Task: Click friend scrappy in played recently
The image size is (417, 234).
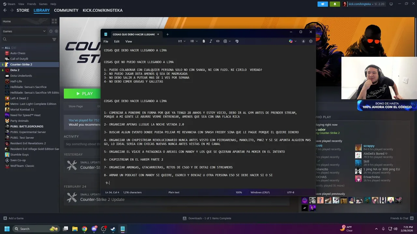Action: tap(369, 146)
